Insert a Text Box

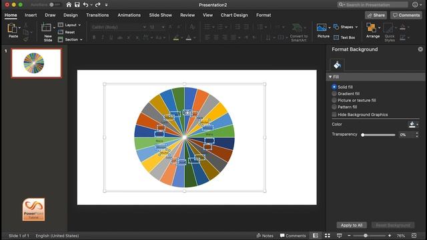pyautogui.click(x=344, y=37)
